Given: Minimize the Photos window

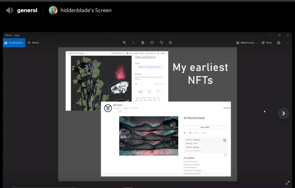Looking at the screenshot, I should (x=271, y=35).
